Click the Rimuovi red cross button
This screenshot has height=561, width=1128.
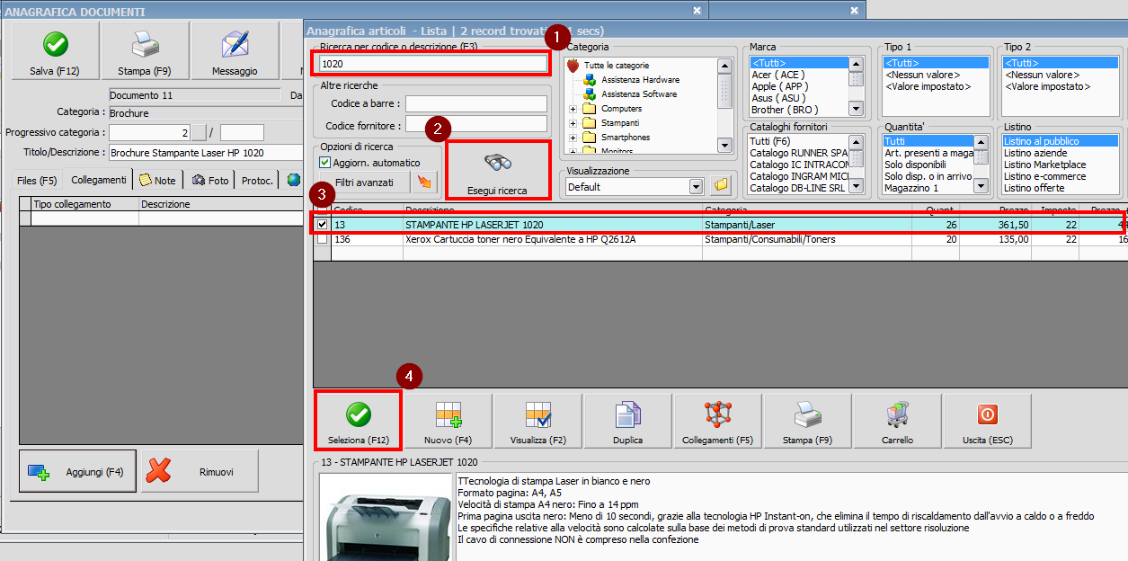(x=200, y=472)
